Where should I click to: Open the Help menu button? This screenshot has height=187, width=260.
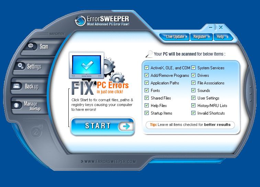point(223,37)
